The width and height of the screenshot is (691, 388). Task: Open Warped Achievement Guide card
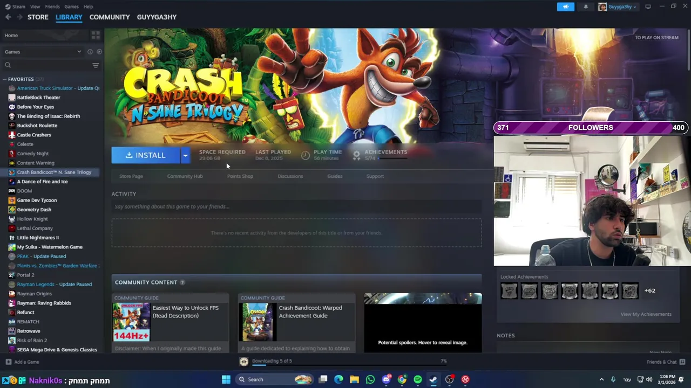[x=296, y=322]
